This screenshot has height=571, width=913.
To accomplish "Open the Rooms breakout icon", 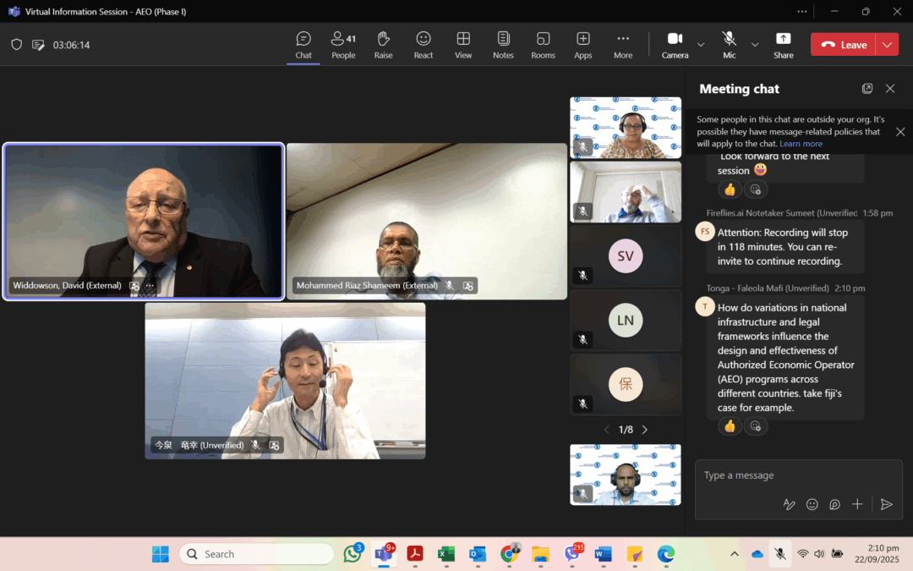I will point(543,44).
